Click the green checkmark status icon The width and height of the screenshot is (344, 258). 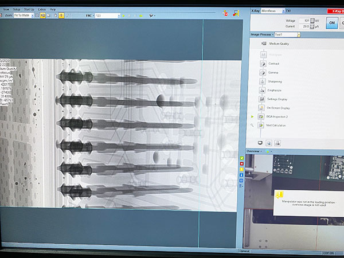(241, 158)
